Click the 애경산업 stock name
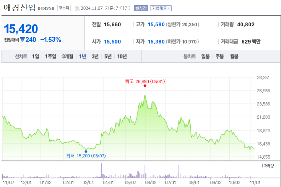281x187 pixels. (20, 8)
